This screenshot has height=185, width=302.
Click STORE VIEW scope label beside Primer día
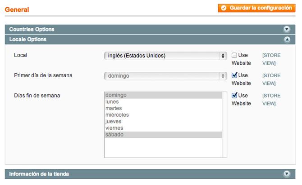tap(271, 79)
